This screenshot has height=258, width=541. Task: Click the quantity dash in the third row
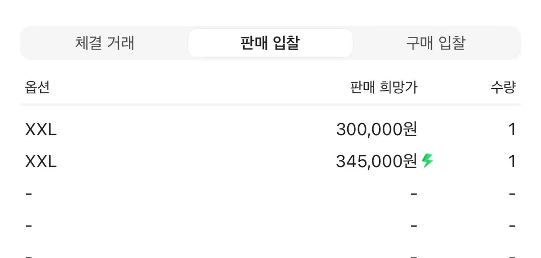pyautogui.click(x=512, y=194)
